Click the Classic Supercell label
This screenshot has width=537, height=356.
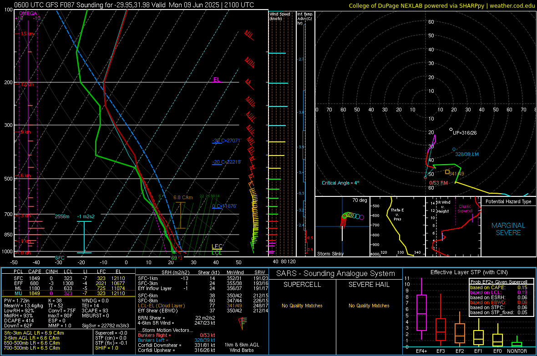[465, 209]
